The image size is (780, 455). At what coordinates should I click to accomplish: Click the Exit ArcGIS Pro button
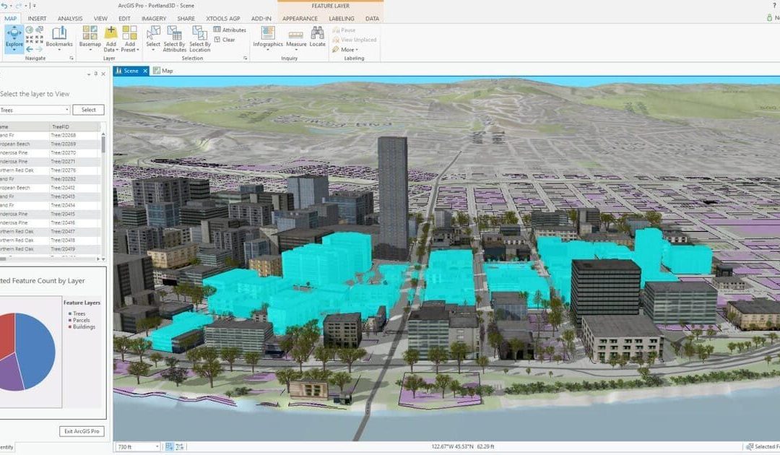[82, 431]
